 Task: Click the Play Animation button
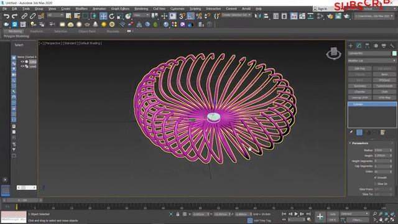coord(296,214)
